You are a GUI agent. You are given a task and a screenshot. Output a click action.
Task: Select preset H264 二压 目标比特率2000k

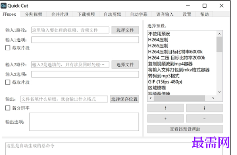click(x=182, y=58)
